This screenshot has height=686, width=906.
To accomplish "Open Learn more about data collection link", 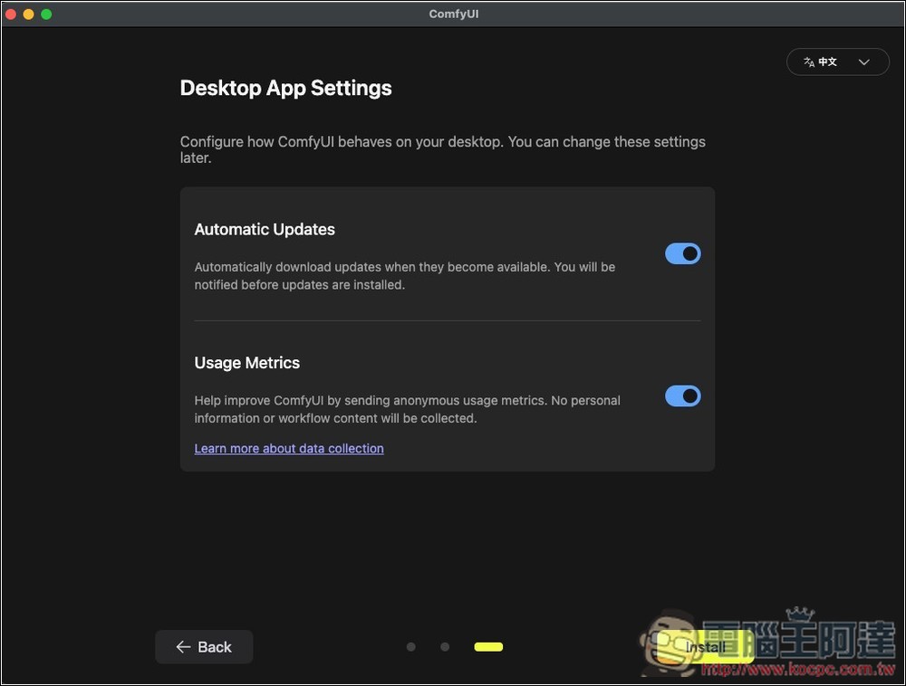I will [289, 449].
